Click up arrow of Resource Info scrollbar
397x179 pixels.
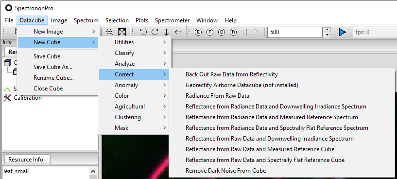(93, 171)
